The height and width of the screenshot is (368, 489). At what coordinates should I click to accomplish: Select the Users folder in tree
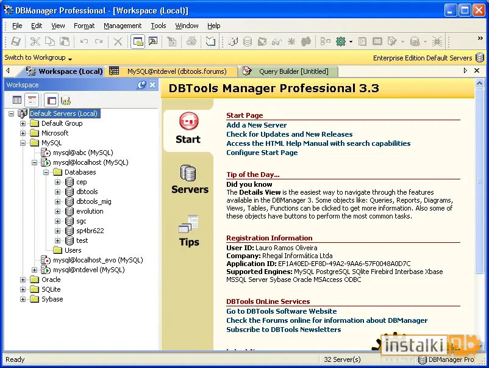[x=73, y=250]
